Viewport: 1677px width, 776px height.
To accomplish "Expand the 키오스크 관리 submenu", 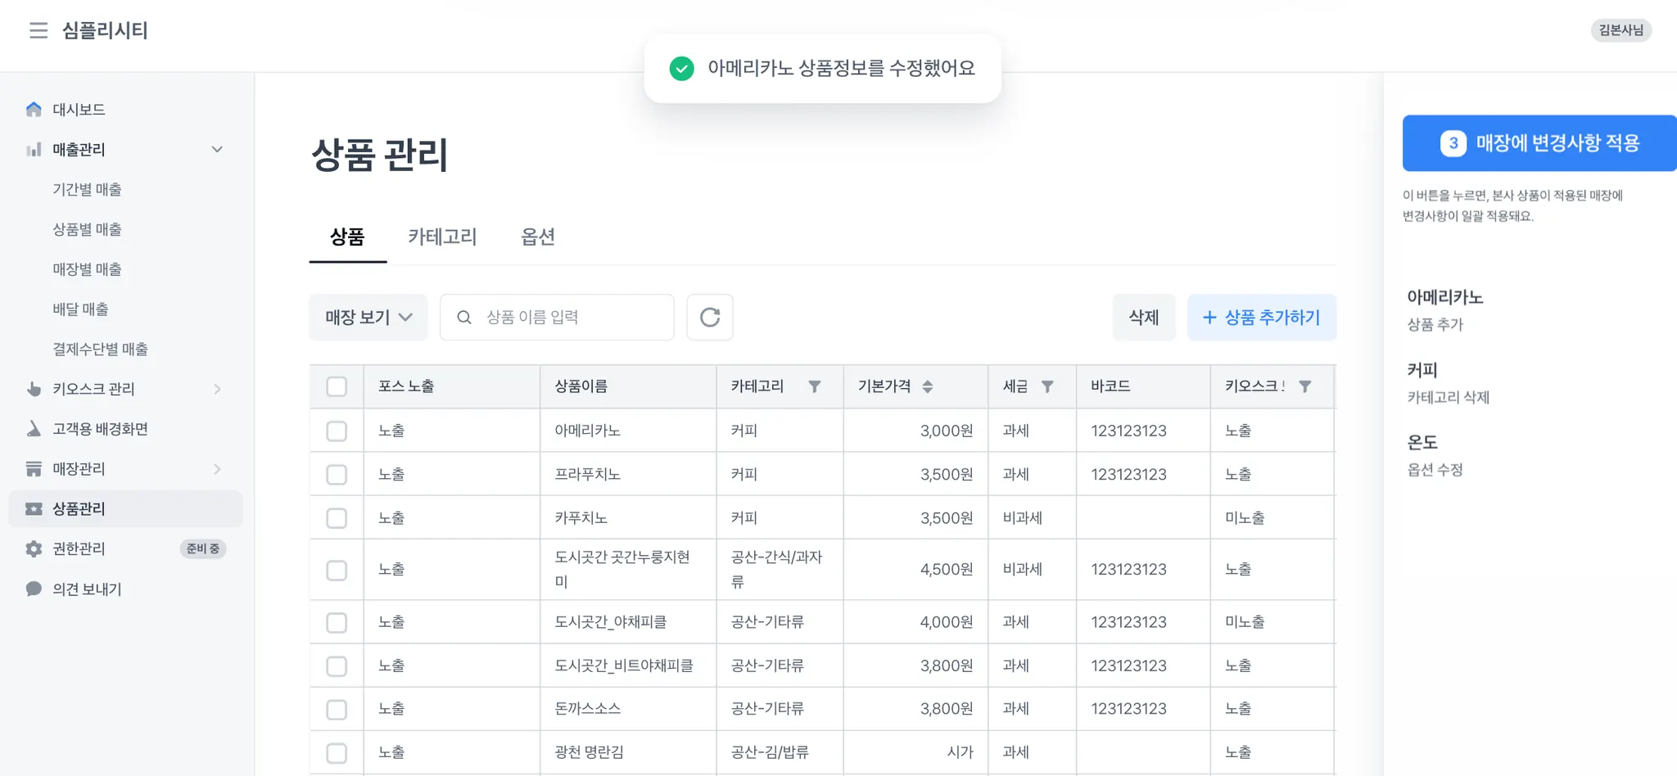I will click(x=217, y=390).
